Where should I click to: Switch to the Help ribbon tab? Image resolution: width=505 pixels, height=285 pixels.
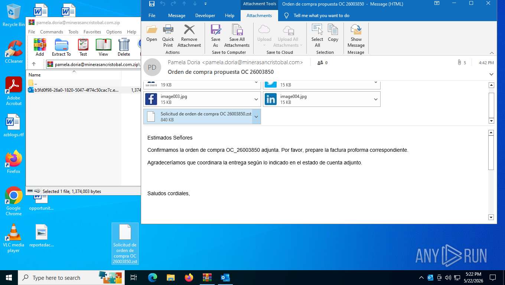(229, 16)
